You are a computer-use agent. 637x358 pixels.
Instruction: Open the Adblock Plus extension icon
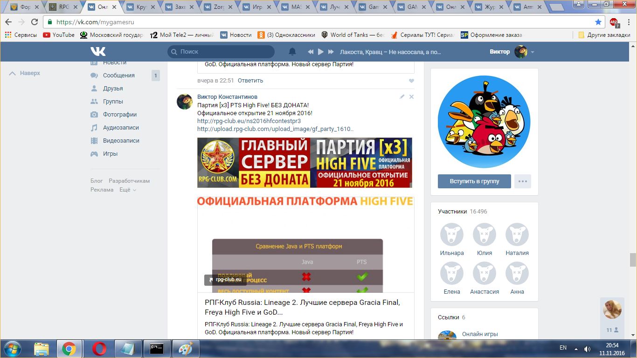coord(614,22)
